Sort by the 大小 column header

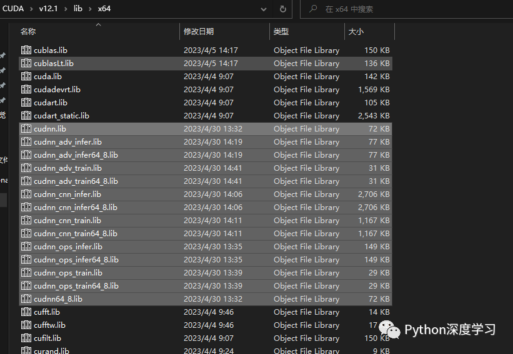(x=356, y=31)
